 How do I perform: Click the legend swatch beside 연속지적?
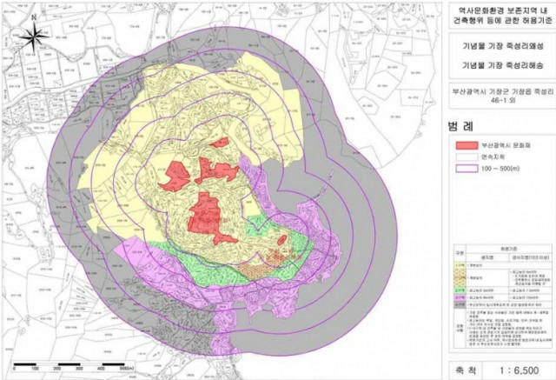[467, 157]
